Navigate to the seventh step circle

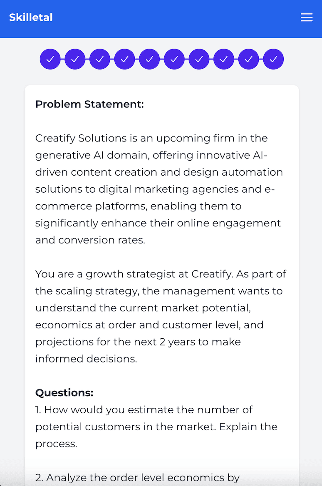[x=199, y=60]
